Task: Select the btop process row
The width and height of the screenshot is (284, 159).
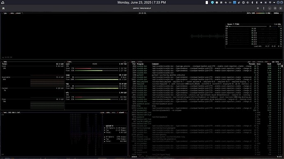Action: point(207,106)
